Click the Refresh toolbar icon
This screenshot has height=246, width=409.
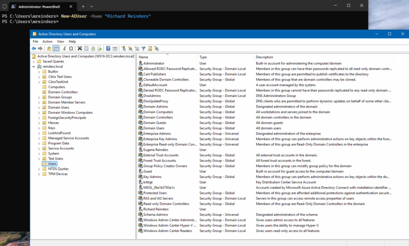pos(93,48)
